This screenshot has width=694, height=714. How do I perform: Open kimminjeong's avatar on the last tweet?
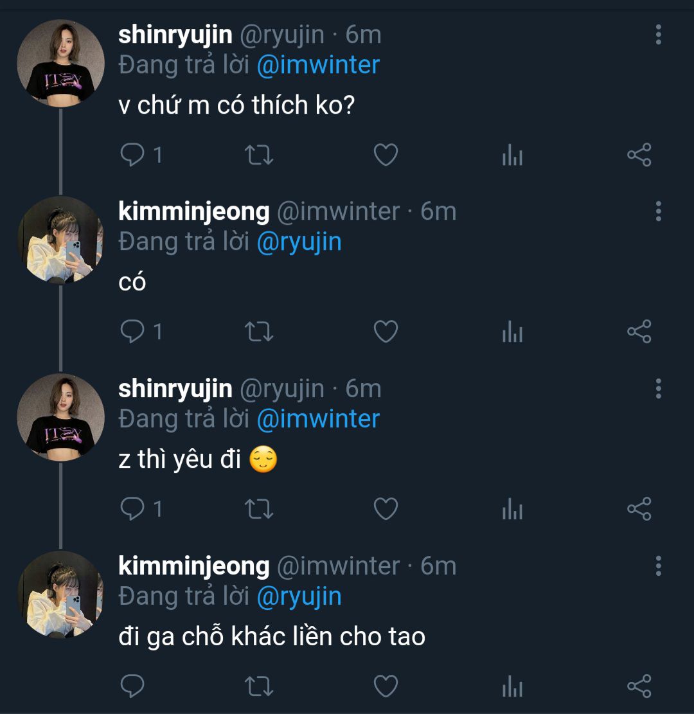coord(60,594)
